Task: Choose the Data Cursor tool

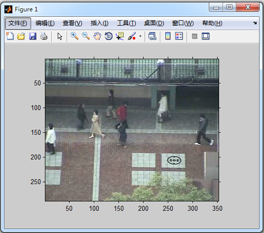Action: [120, 36]
